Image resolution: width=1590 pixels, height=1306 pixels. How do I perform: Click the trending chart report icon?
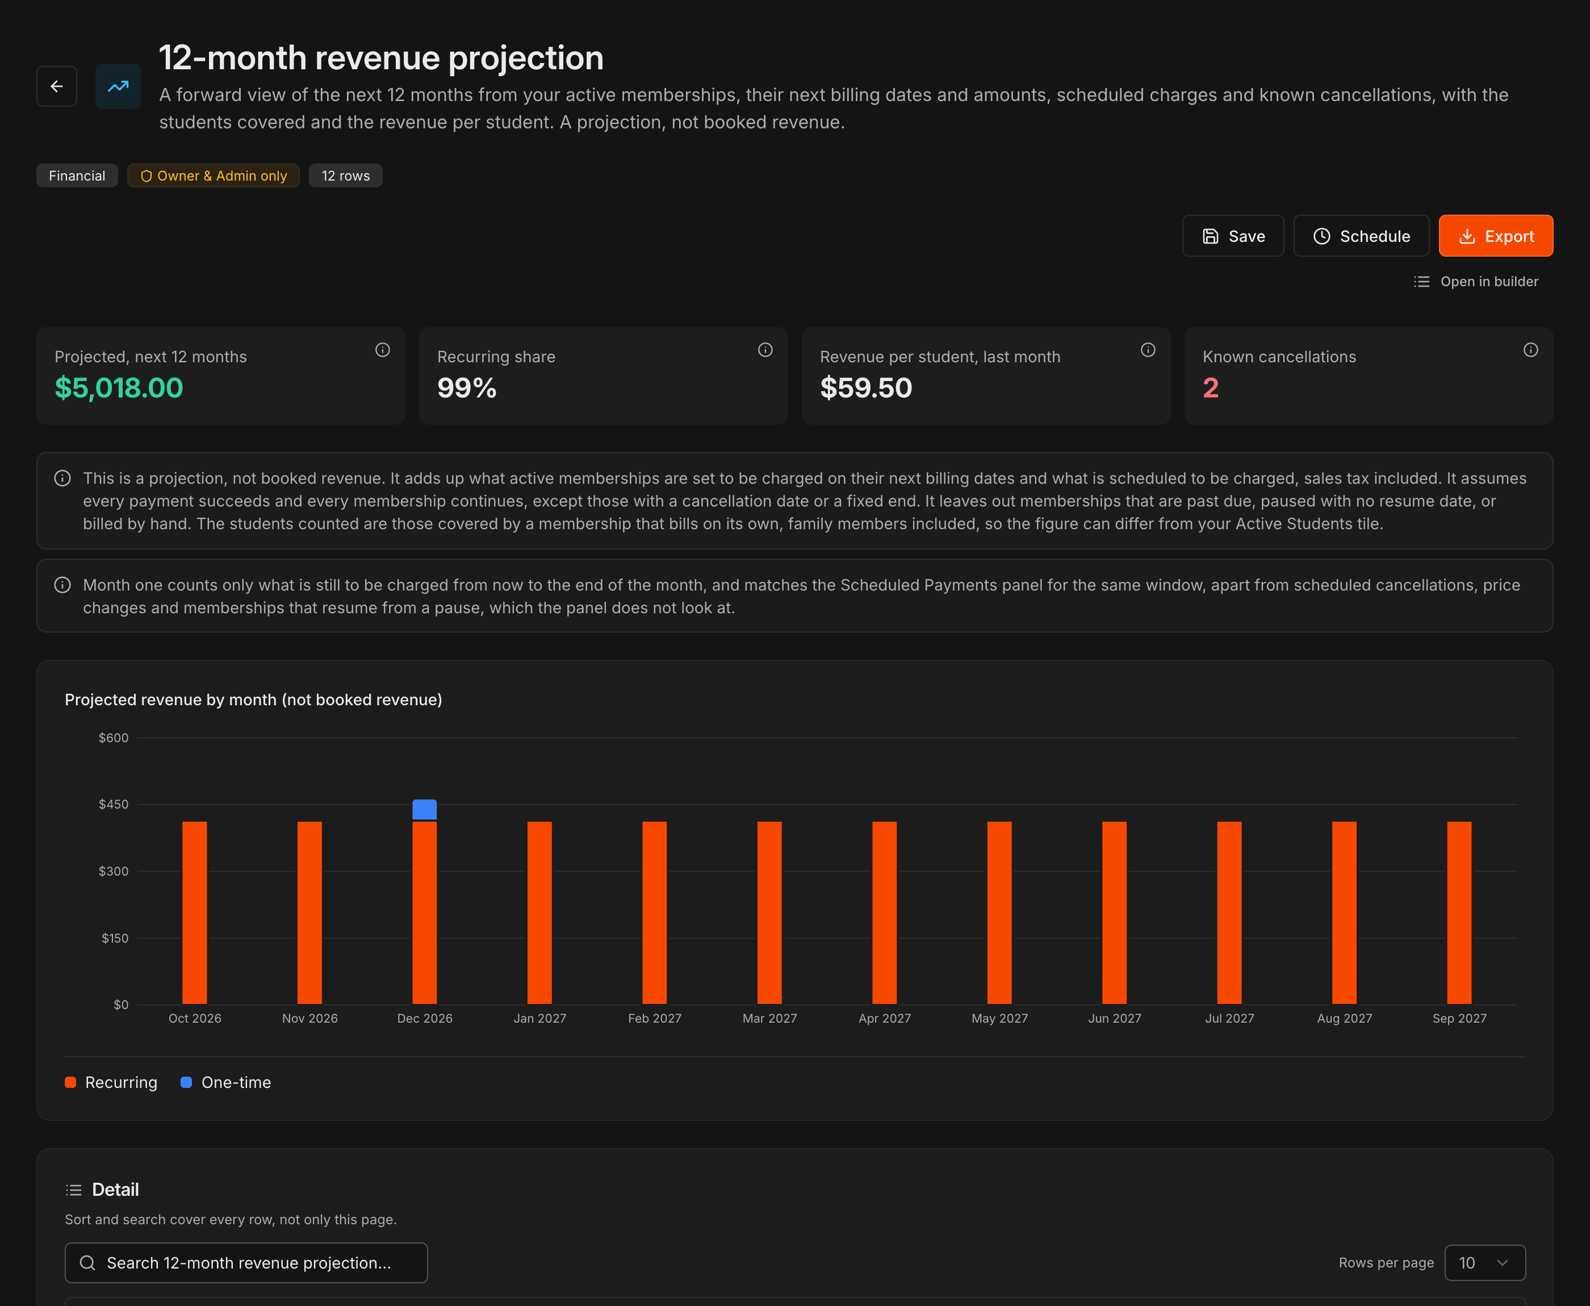[118, 86]
